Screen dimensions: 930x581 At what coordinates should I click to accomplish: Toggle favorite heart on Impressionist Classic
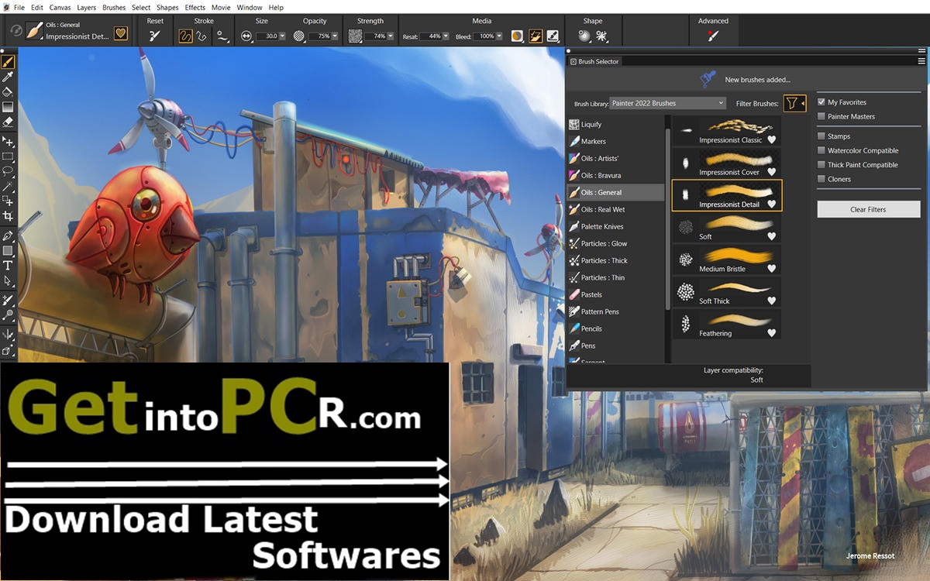coord(772,140)
